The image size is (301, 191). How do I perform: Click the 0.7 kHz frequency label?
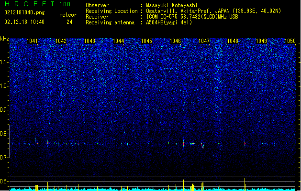point(4,158)
